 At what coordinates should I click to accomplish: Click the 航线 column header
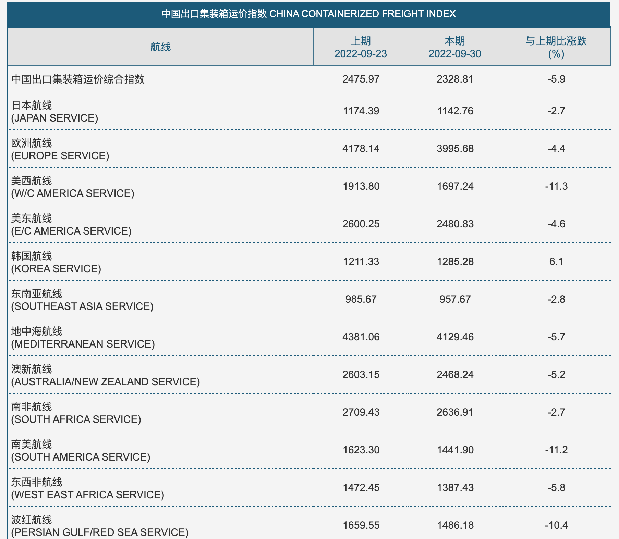click(x=160, y=47)
